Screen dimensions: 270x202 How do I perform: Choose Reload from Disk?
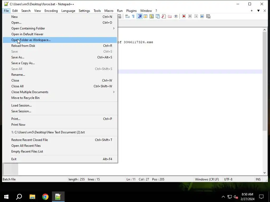point(60,46)
